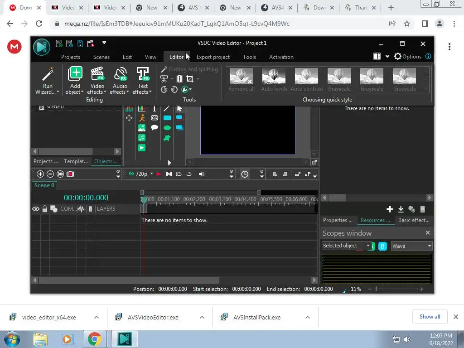
Task: Switch to the Basic effects panel tab
Action: tap(414, 220)
